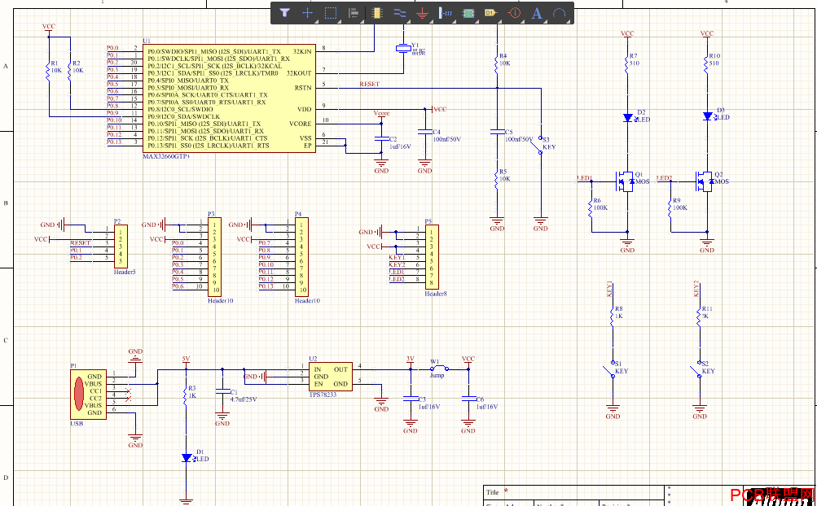
Task: Select resistor R9 100K
Action: pyautogui.click(x=670, y=211)
